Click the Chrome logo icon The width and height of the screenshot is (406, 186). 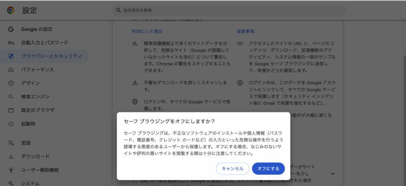[11, 10]
